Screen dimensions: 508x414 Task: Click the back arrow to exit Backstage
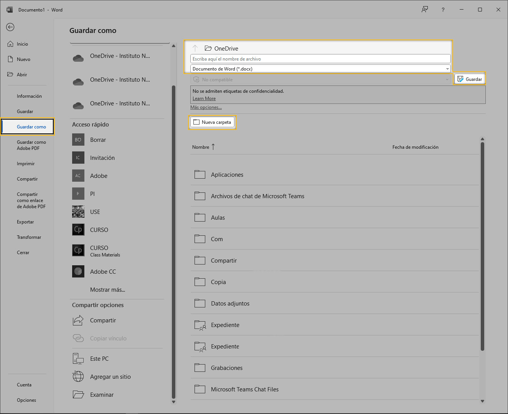10,27
